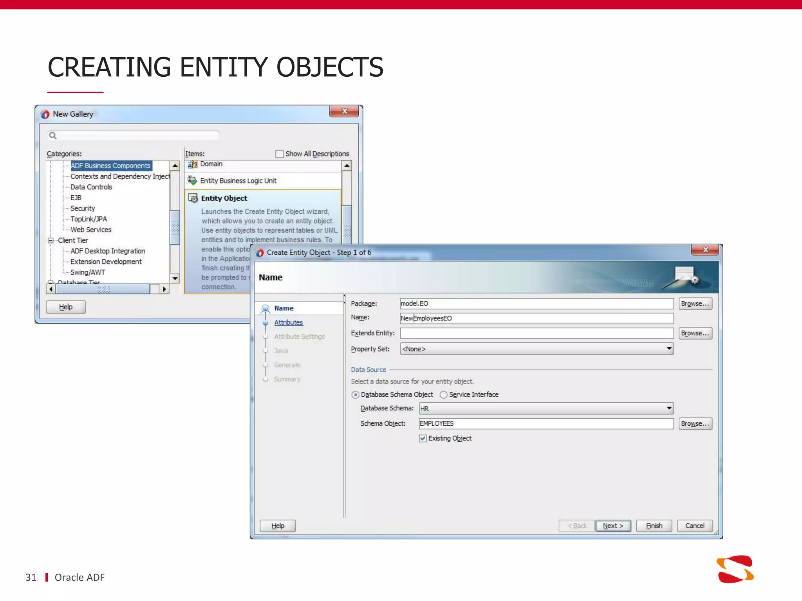
Task: Select Extension Development category
Action: click(x=106, y=262)
